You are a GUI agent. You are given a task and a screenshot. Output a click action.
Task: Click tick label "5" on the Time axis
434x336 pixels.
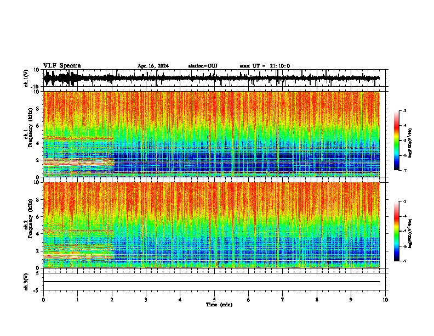click(x=214, y=300)
